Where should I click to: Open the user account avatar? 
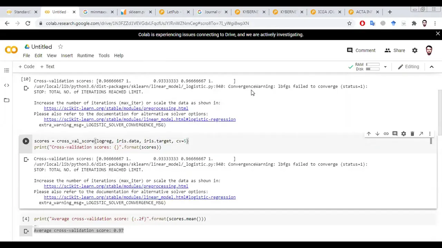tap(429, 50)
